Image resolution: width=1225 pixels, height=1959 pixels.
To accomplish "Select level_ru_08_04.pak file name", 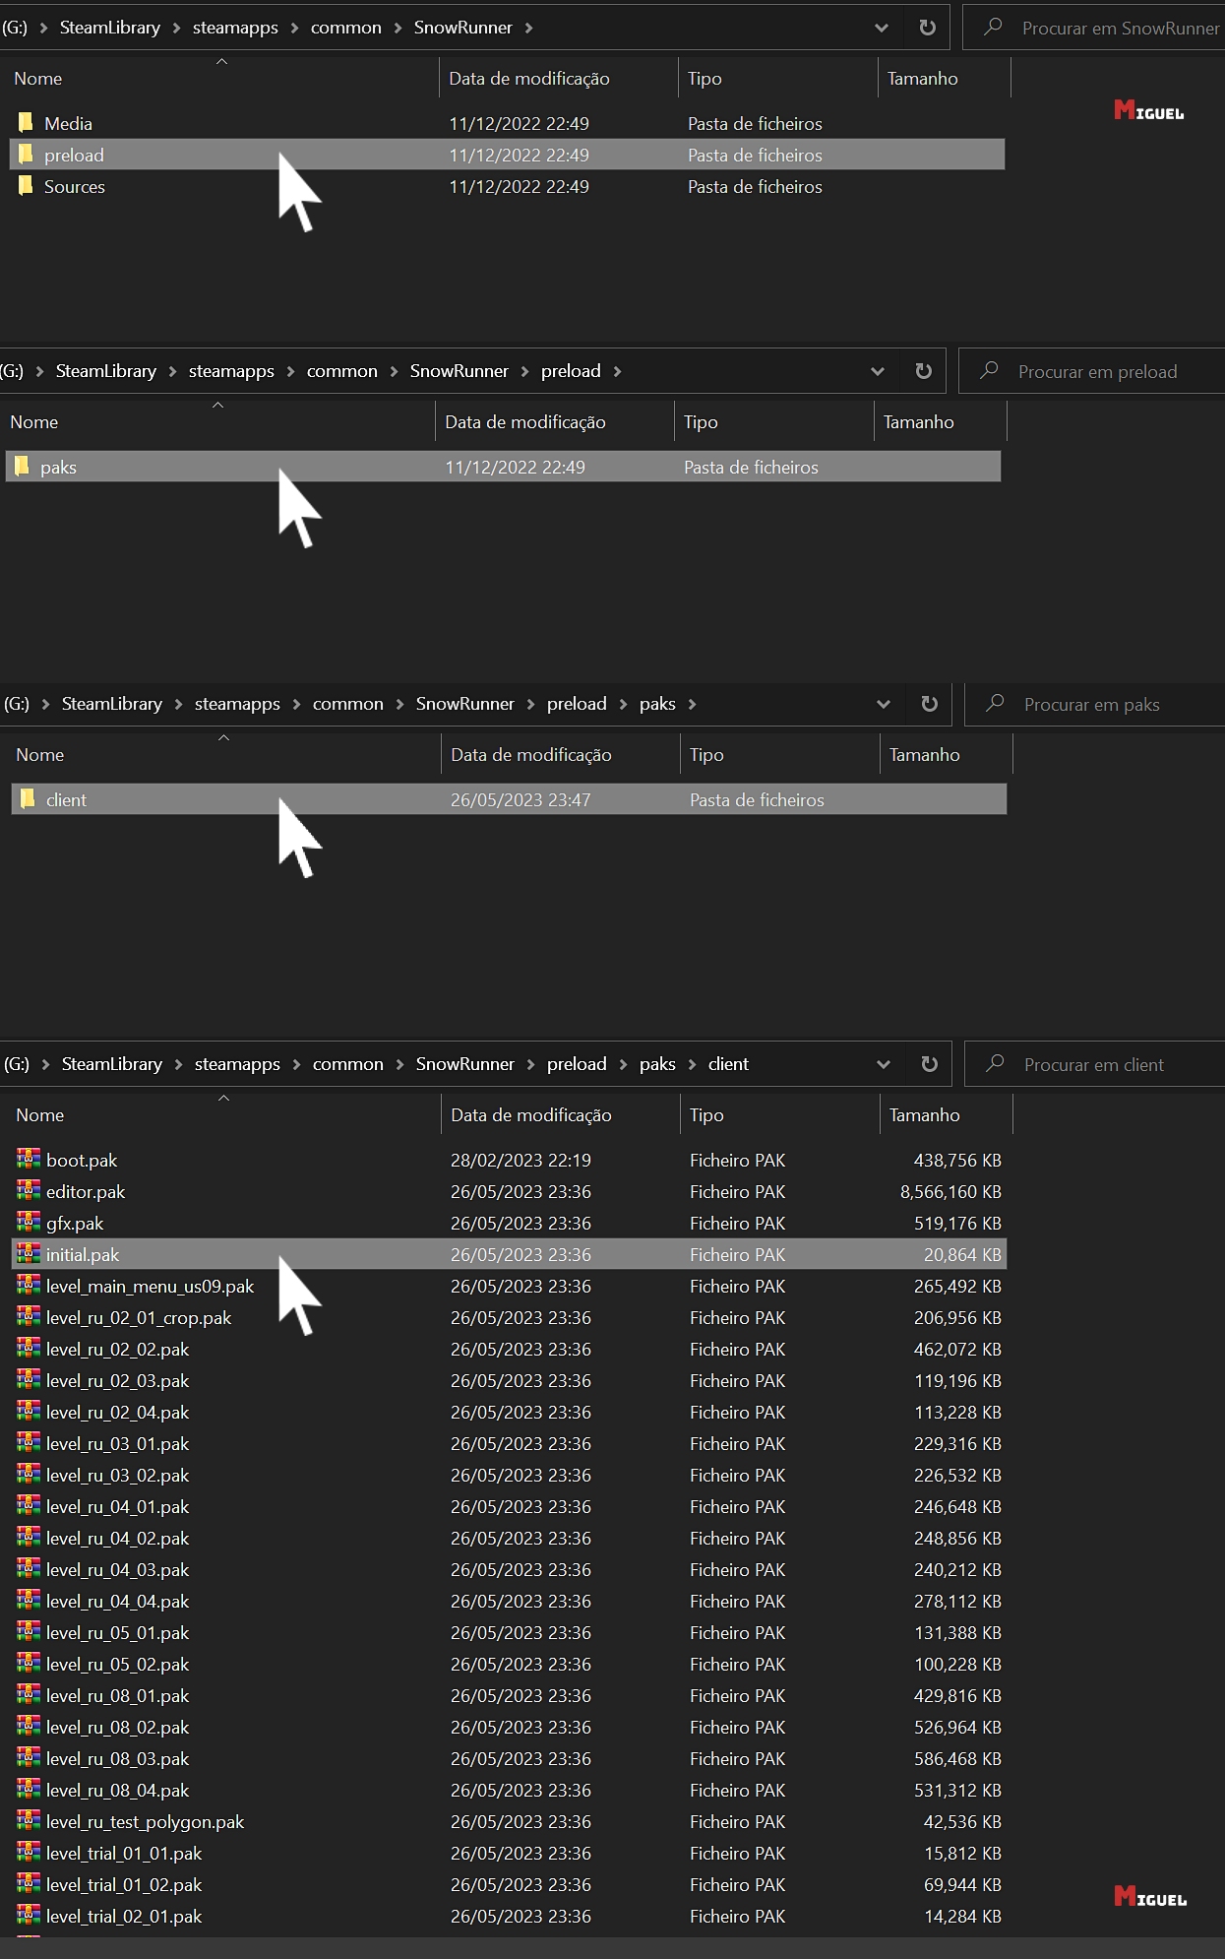I will pyautogui.click(x=117, y=1790).
